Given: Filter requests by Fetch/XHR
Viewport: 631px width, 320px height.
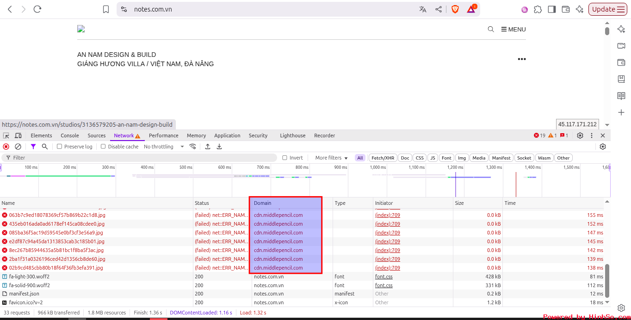Looking at the screenshot, I should [383, 158].
